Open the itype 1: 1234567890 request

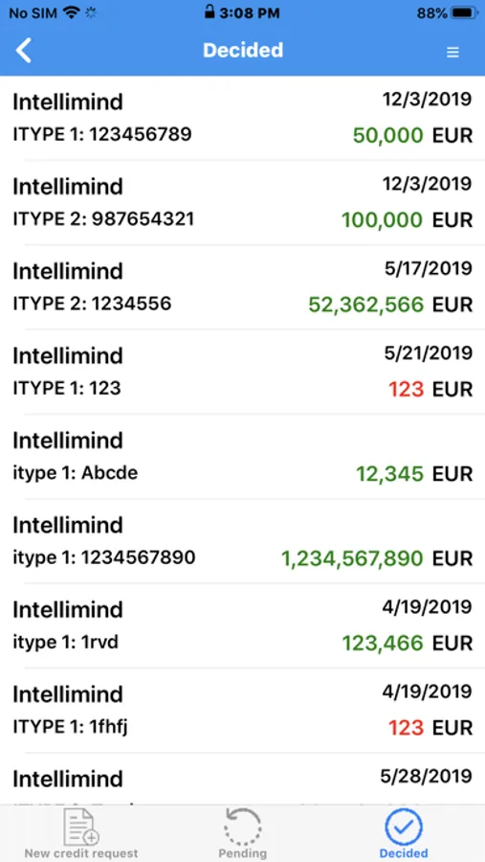pos(242,541)
